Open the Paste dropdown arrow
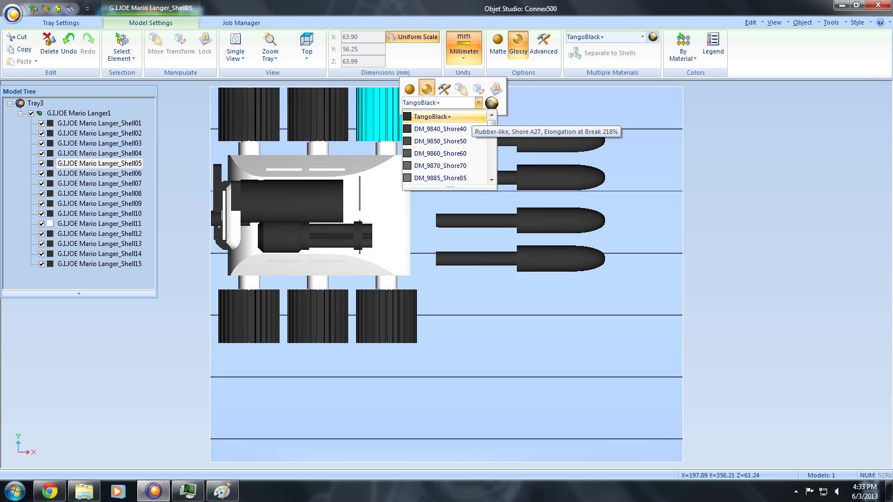Image resolution: width=893 pixels, height=502 pixels. click(x=36, y=61)
